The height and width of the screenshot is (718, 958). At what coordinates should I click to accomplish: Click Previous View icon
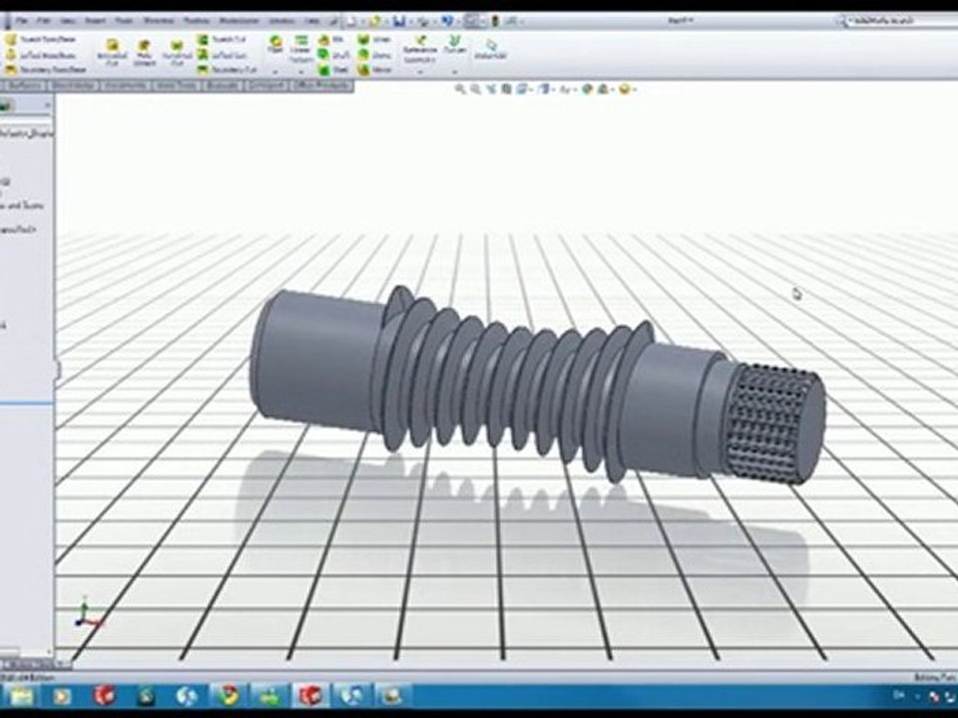[x=491, y=89]
